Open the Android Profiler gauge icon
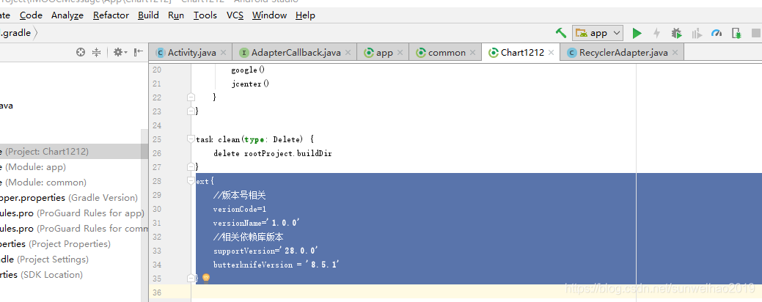The width and height of the screenshot is (762, 302). 717,33
